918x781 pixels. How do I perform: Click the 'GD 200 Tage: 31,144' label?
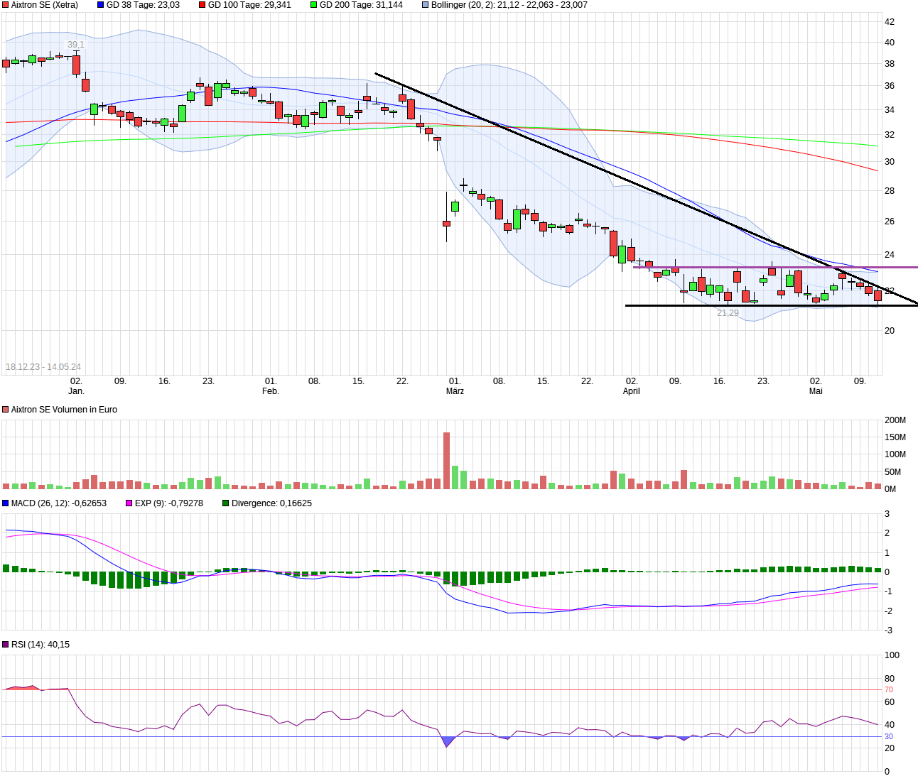click(361, 5)
